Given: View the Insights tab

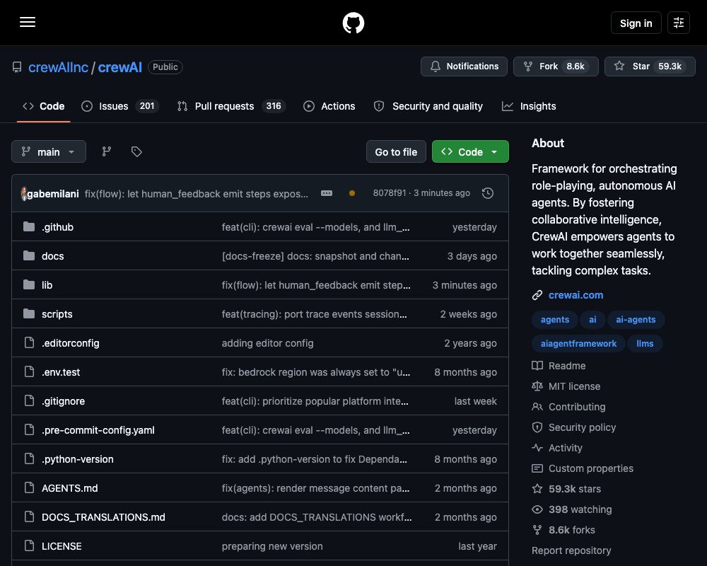Looking at the screenshot, I should [x=529, y=106].
